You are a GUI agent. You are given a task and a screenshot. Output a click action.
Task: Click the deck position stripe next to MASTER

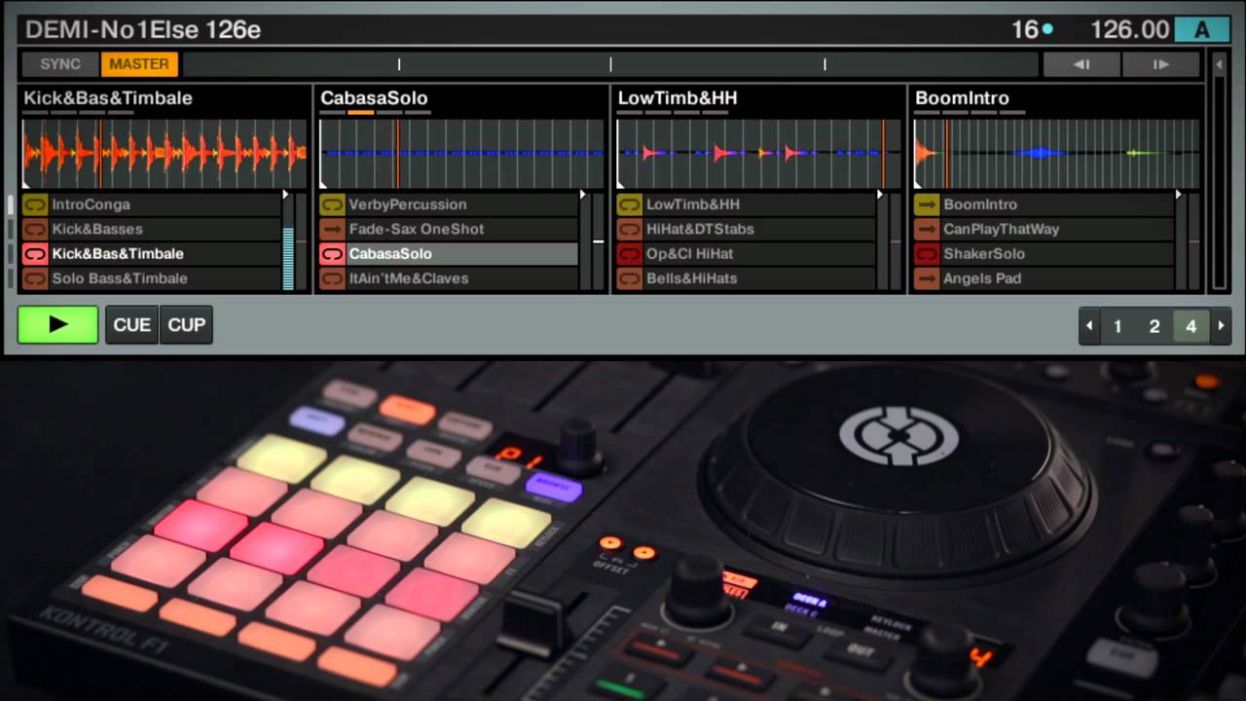click(x=610, y=64)
